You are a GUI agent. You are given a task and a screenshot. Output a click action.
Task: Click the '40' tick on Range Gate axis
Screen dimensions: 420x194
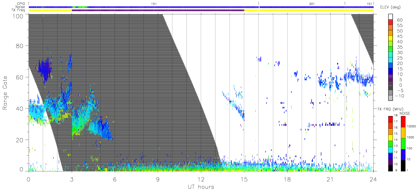[x=19, y=108]
